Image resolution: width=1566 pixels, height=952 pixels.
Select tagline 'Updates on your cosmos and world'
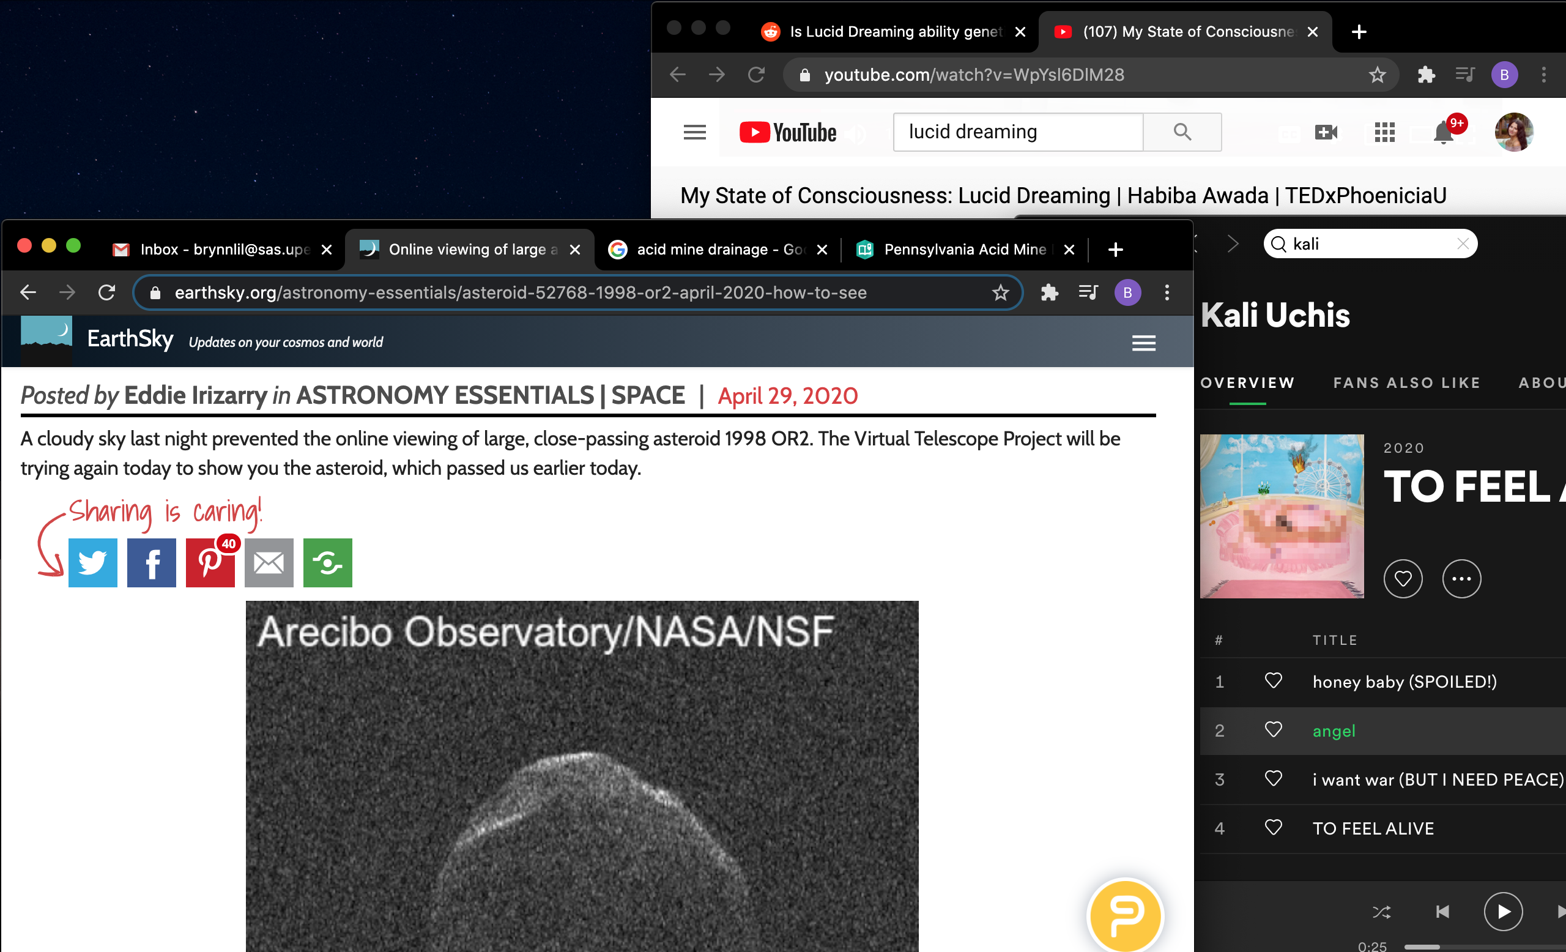pos(285,342)
